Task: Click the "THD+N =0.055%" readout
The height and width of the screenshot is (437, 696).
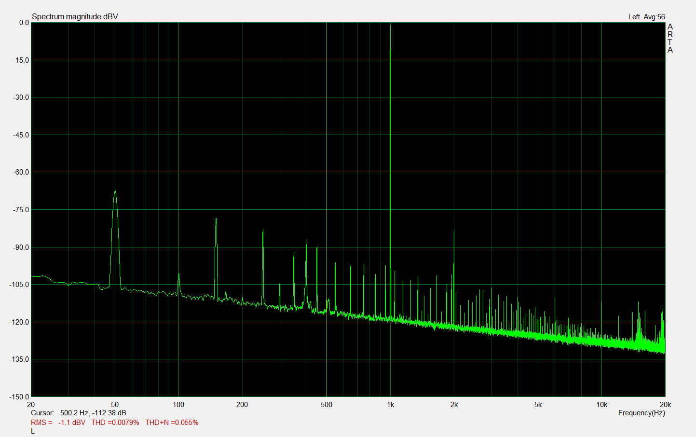Action: click(x=172, y=423)
